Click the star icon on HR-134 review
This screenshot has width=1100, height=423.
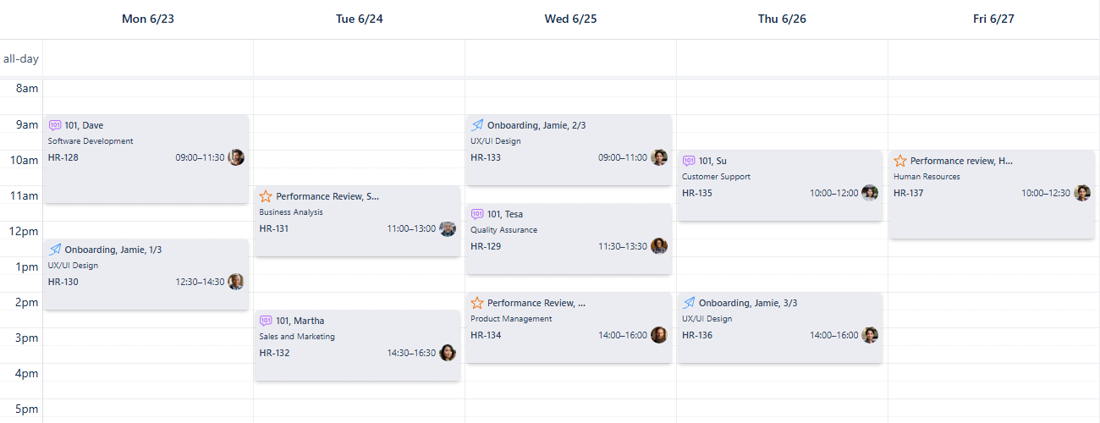pos(477,303)
